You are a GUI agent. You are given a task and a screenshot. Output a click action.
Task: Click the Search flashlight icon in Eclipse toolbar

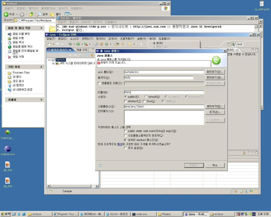122,44
